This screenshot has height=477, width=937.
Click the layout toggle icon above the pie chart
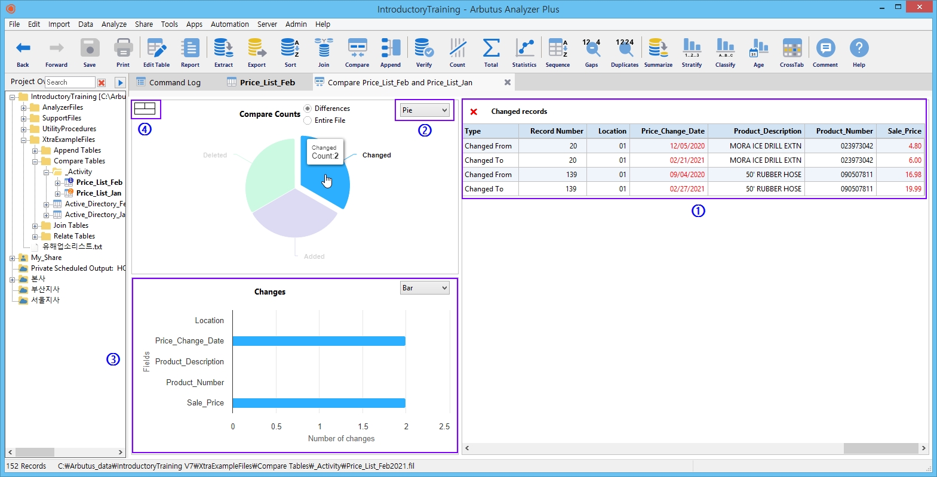point(145,109)
